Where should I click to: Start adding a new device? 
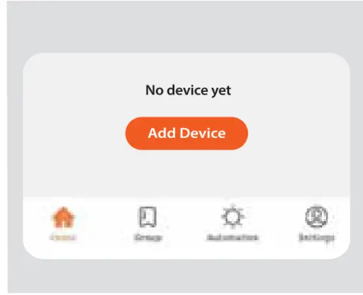(x=187, y=133)
